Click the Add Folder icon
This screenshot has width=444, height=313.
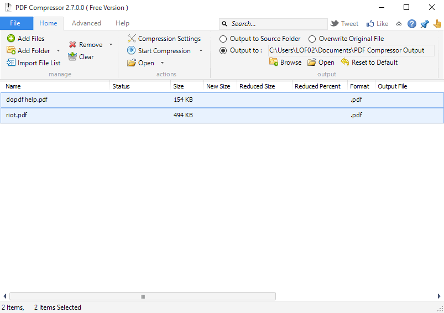[x=11, y=50]
